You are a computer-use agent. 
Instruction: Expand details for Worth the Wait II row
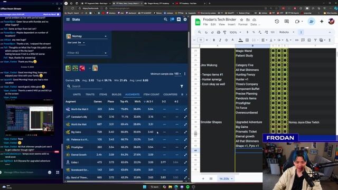[x=185, y=109]
